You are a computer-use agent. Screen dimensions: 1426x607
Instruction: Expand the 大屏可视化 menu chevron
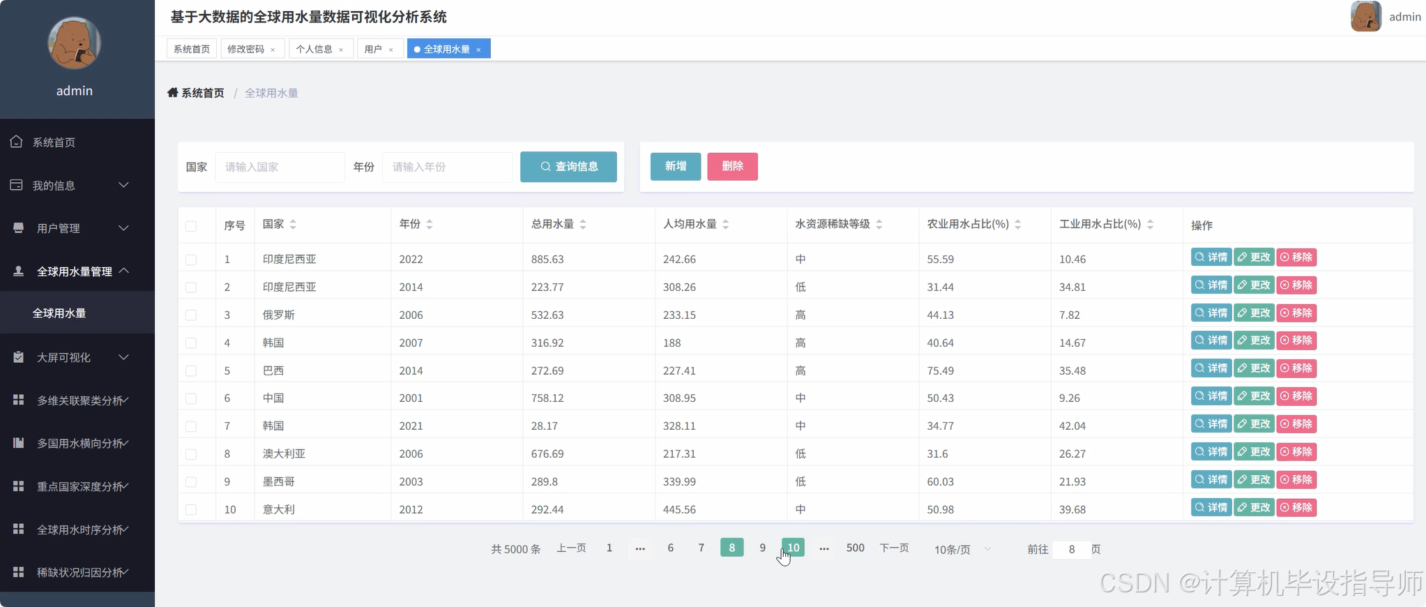coord(123,357)
